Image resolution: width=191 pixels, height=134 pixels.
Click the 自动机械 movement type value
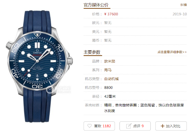click(x=111, y=79)
